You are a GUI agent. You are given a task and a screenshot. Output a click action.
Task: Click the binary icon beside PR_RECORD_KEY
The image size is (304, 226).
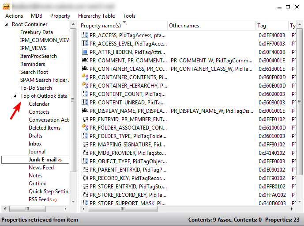[85, 178]
